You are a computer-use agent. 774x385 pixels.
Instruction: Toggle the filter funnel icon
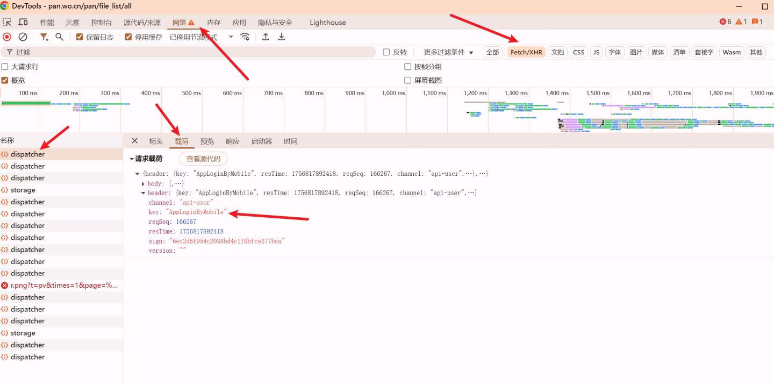pyautogui.click(x=44, y=37)
